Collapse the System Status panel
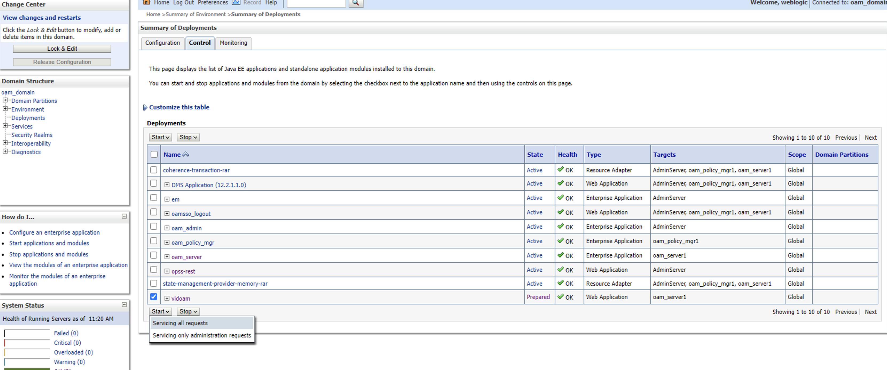The image size is (887, 370). (124, 305)
